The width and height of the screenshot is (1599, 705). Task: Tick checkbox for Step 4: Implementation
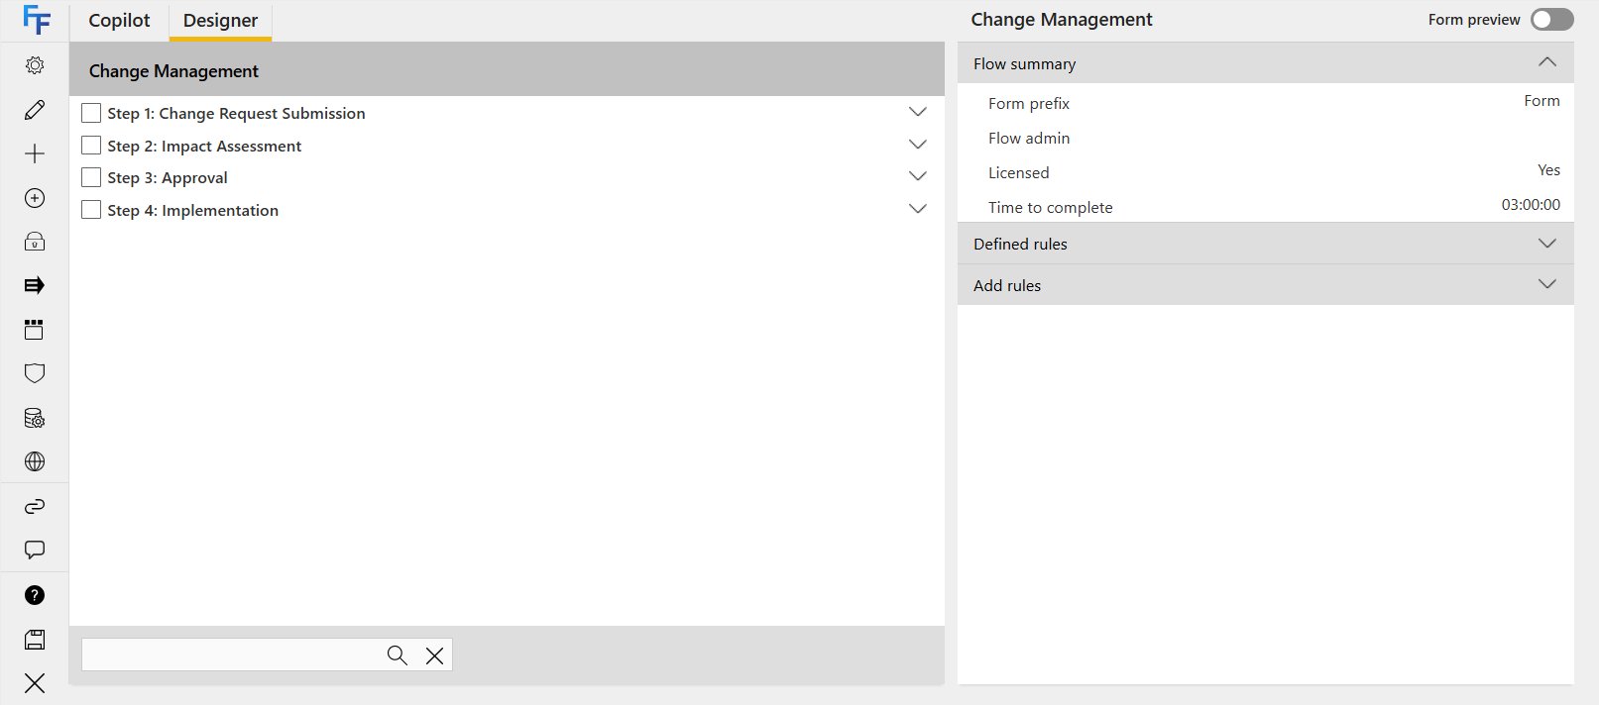pyautogui.click(x=91, y=210)
